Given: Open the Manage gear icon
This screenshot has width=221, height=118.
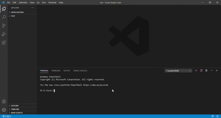Looking at the screenshot, I should [x=4, y=110].
